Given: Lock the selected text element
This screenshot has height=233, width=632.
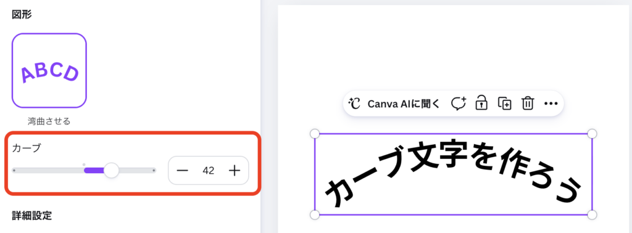Looking at the screenshot, I should click(x=481, y=103).
